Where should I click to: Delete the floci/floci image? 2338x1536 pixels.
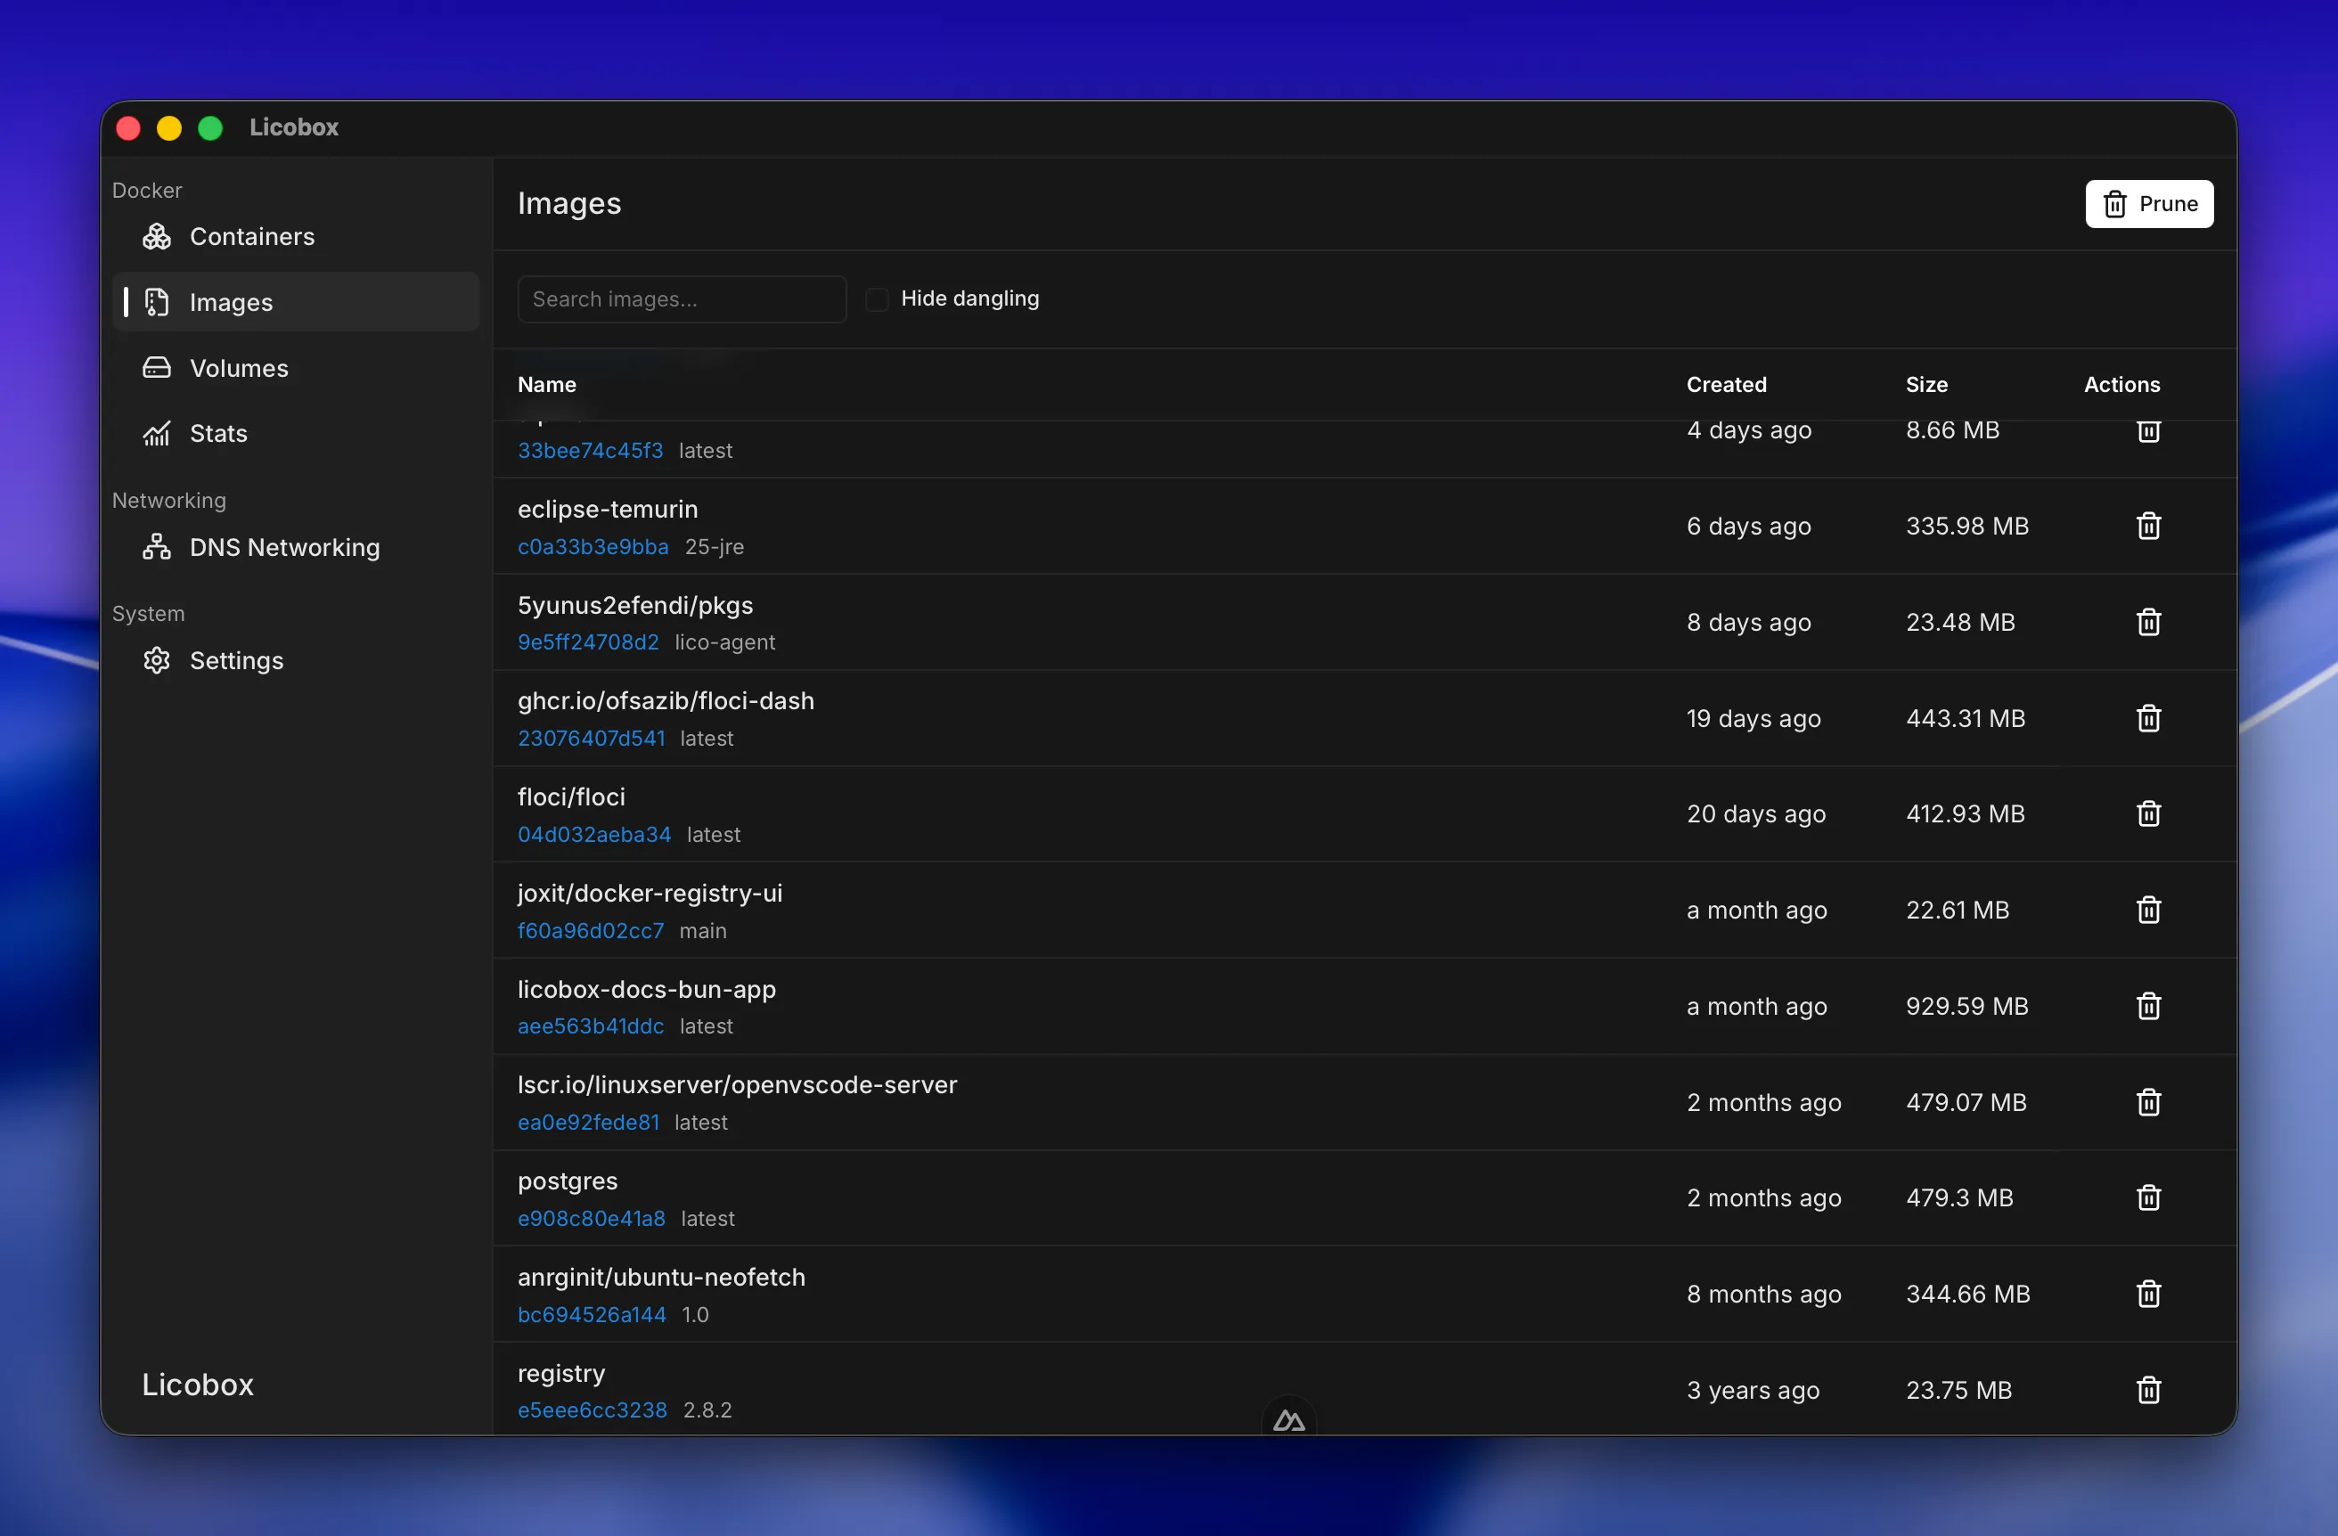coord(2147,814)
